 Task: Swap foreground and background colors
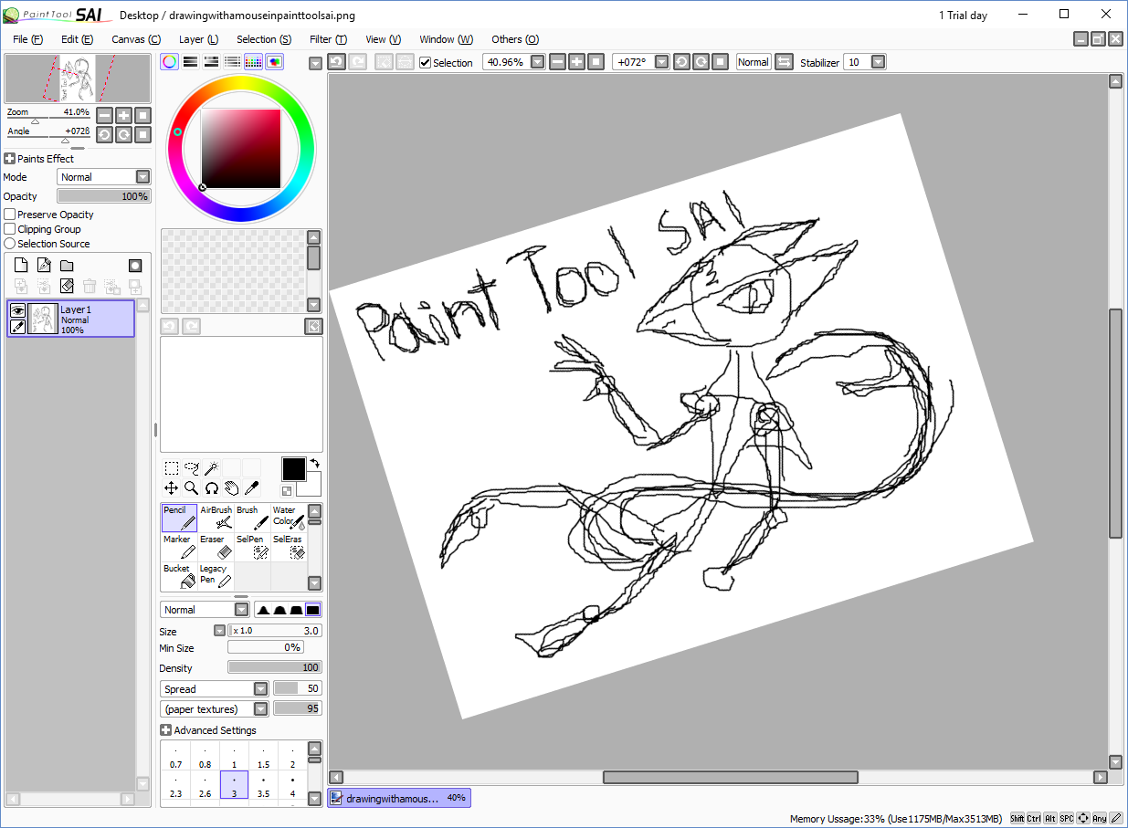tap(315, 464)
